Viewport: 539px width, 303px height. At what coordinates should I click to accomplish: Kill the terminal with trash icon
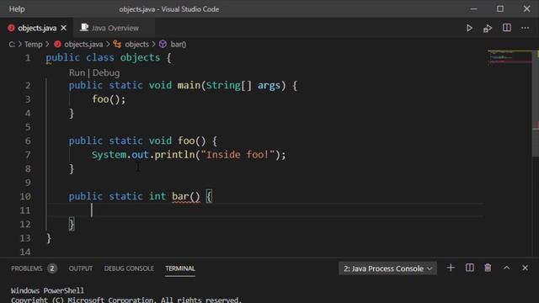pos(488,268)
